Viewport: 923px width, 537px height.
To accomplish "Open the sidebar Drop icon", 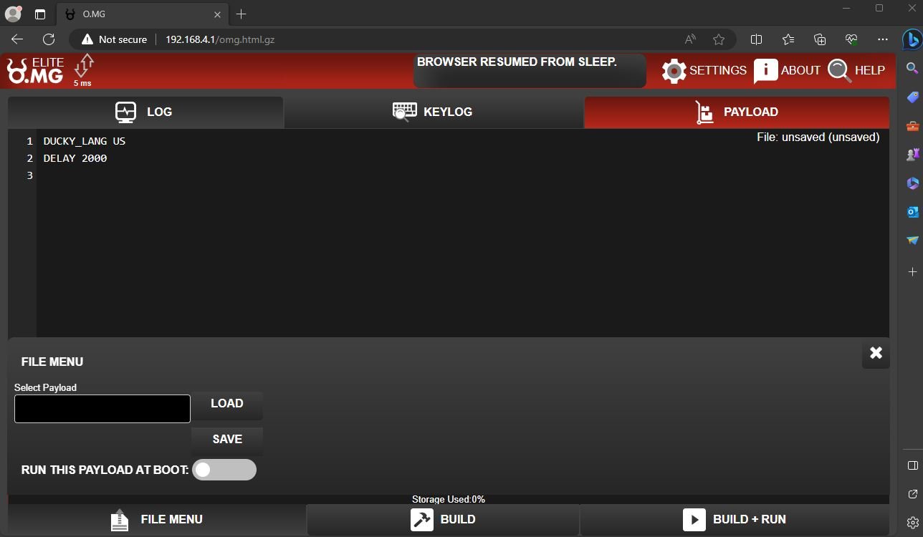I will pyautogui.click(x=912, y=241).
